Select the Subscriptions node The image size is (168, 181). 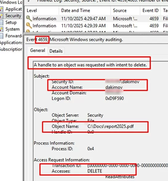(x=11, y=49)
